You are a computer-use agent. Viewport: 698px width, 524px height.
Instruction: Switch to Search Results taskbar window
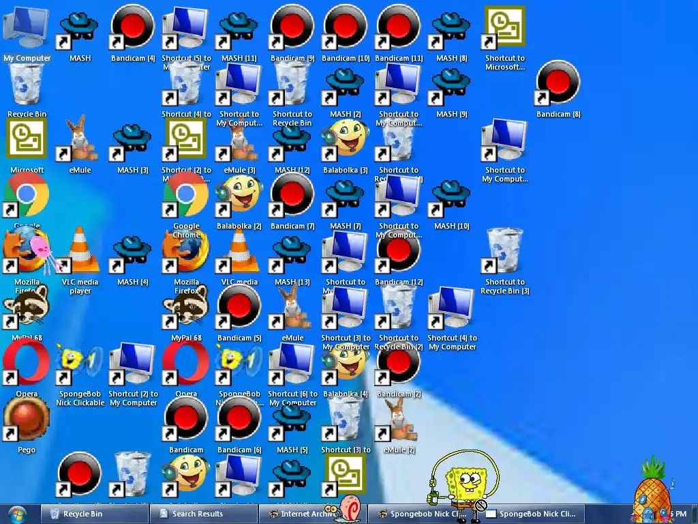(203, 514)
